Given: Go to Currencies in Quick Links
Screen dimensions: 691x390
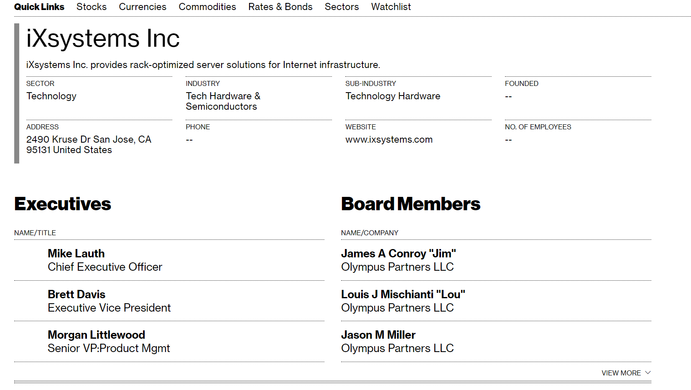Looking at the screenshot, I should 143,7.
